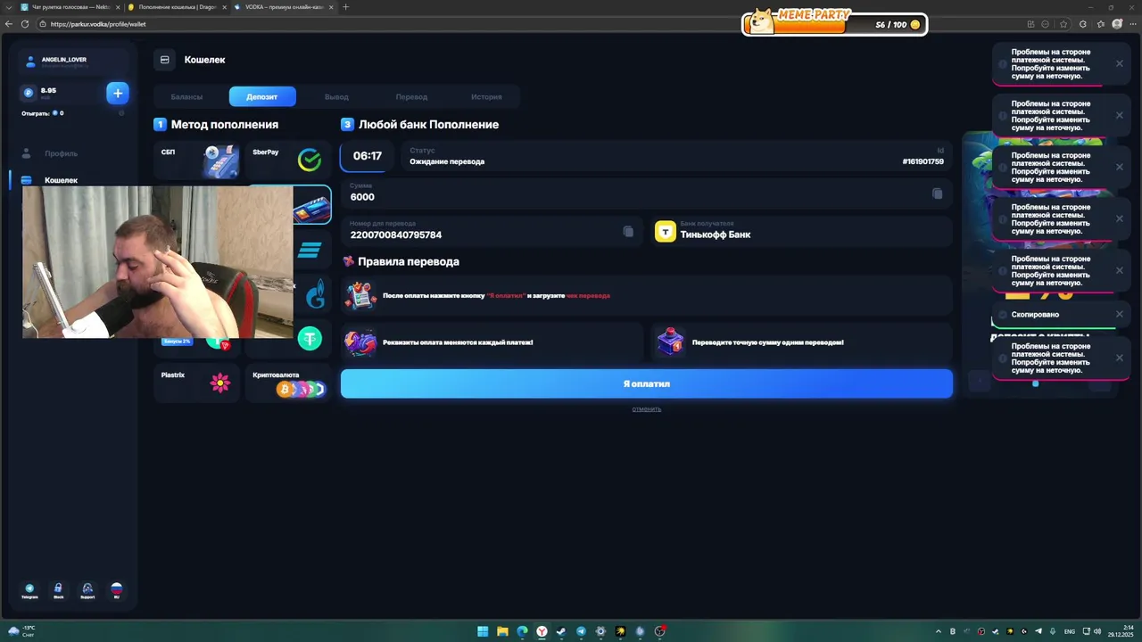This screenshot has height=642, width=1142.
Task: Select the Депозит tab
Action: [x=262, y=96]
